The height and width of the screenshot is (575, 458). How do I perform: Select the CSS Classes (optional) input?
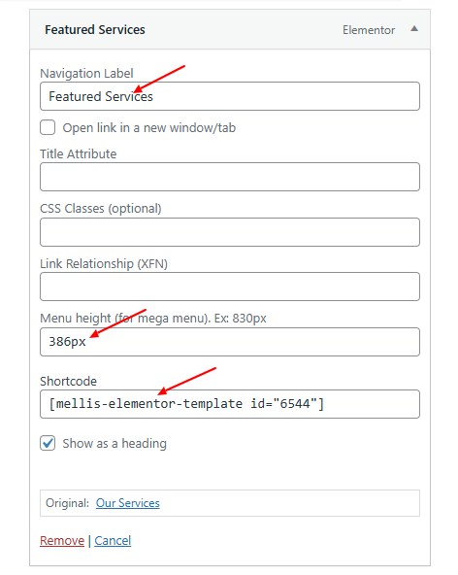pyautogui.click(x=230, y=232)
